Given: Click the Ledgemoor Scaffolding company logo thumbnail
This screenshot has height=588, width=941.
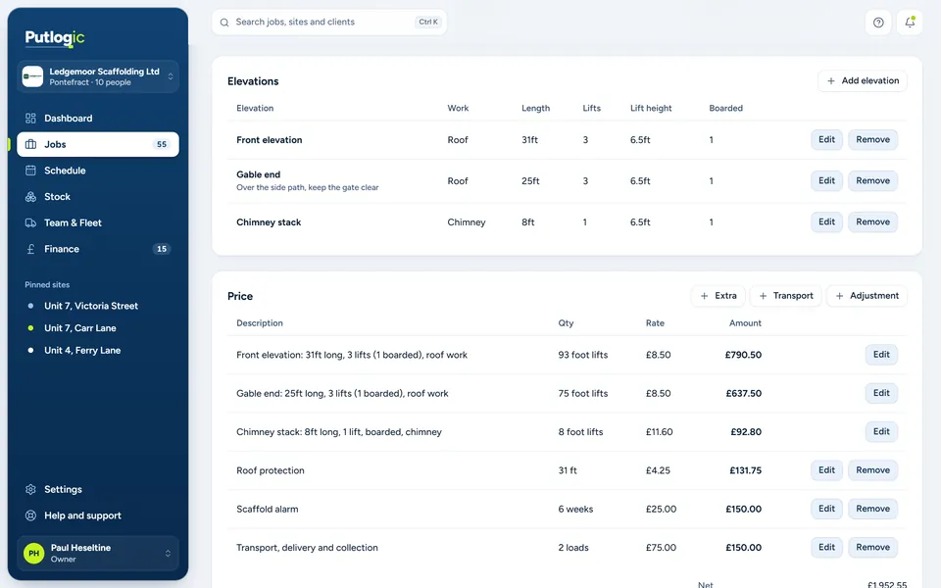Looking at the screenshot, I should [x=32, y=76].
